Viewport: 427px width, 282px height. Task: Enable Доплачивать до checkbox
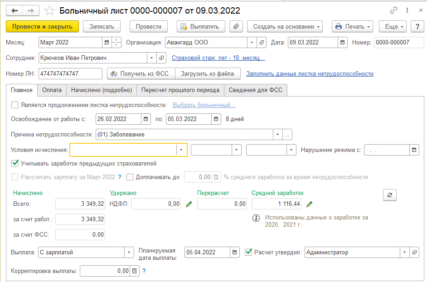(x=130, y=177)
